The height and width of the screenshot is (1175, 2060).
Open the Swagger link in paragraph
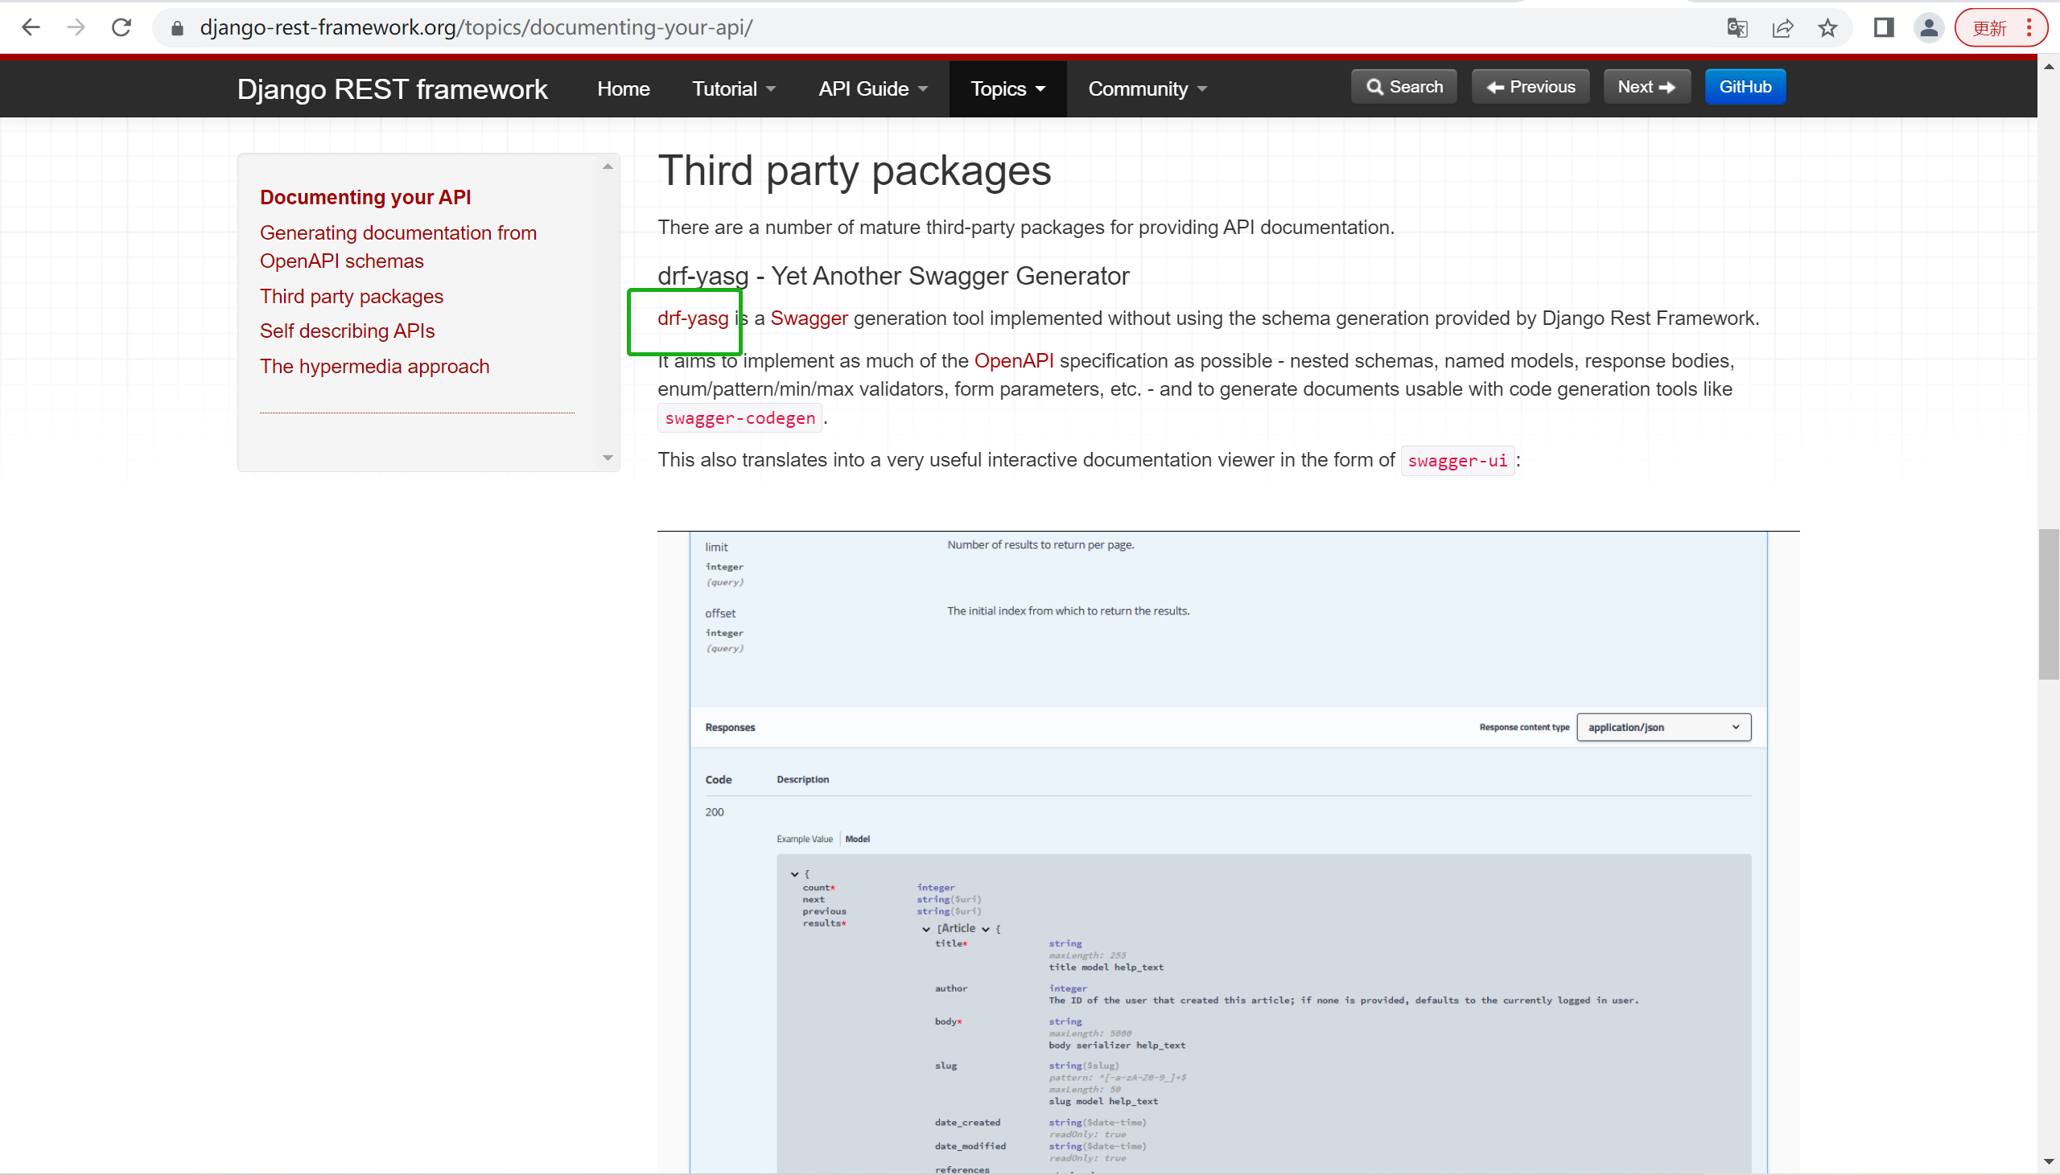click(809, 318)
